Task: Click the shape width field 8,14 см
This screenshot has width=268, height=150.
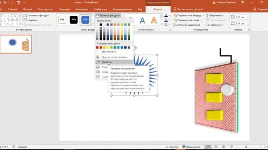Action: 241,23
